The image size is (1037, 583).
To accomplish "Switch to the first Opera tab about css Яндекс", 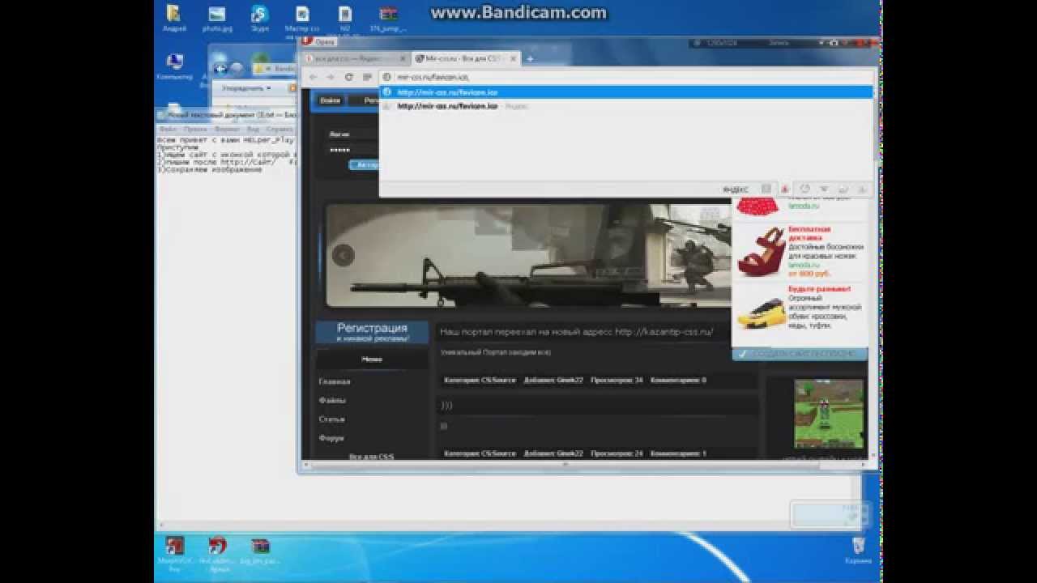I will click(x=355, y=58).
